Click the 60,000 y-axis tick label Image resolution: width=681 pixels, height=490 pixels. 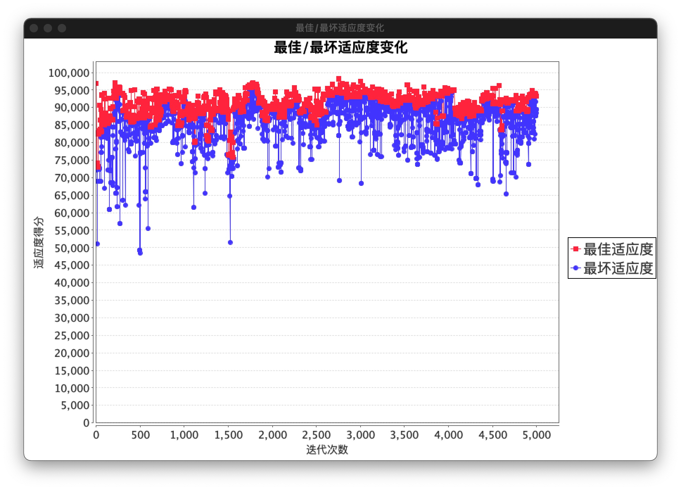(x=72, y=213)
